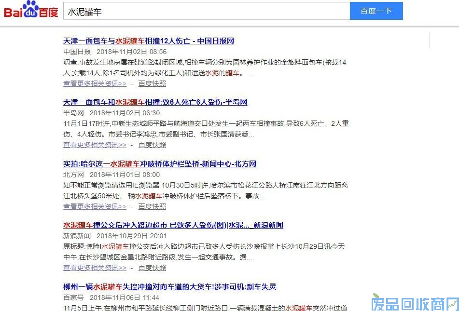This screenshot has width=459, height=311.
Task: Open the 半岛网 Tianjin collision result title
Action: (155, 102)
